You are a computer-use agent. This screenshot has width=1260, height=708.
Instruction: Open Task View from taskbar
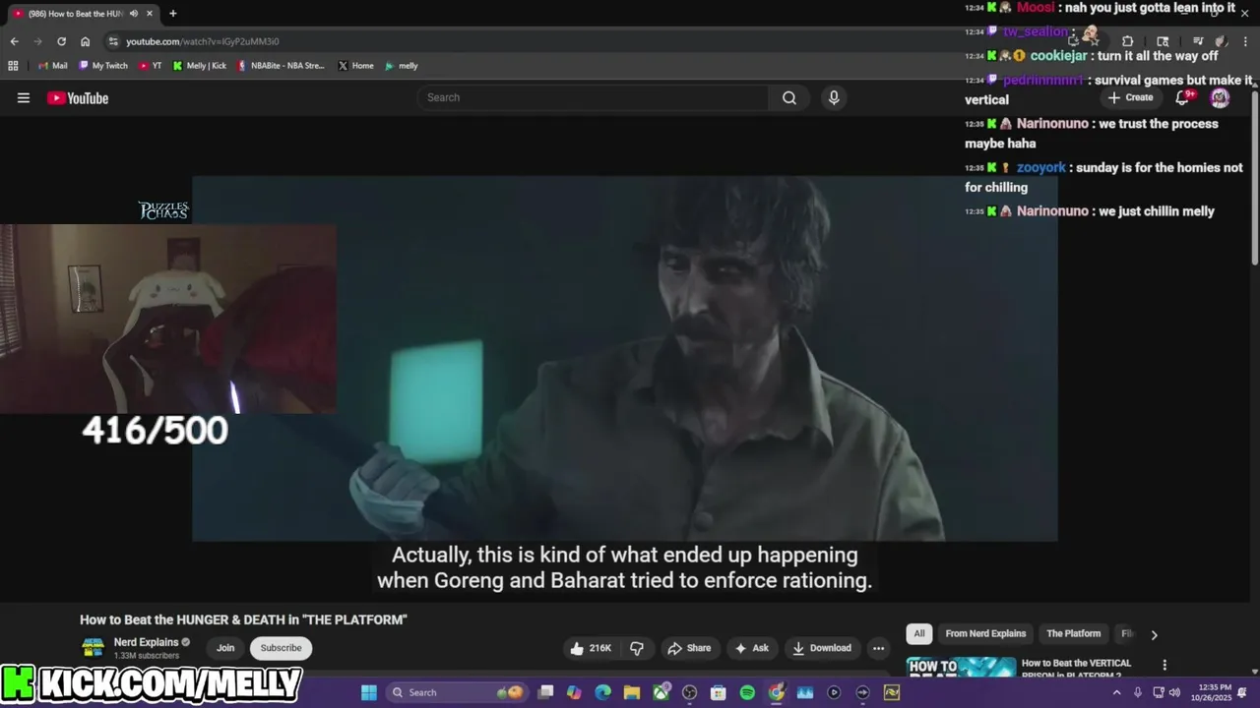tap(545, 692)
